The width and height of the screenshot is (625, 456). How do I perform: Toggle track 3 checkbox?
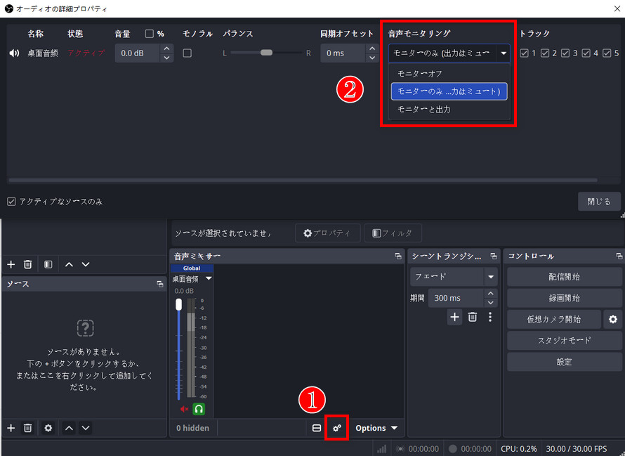pyautogui.click(x=566, y=53)
